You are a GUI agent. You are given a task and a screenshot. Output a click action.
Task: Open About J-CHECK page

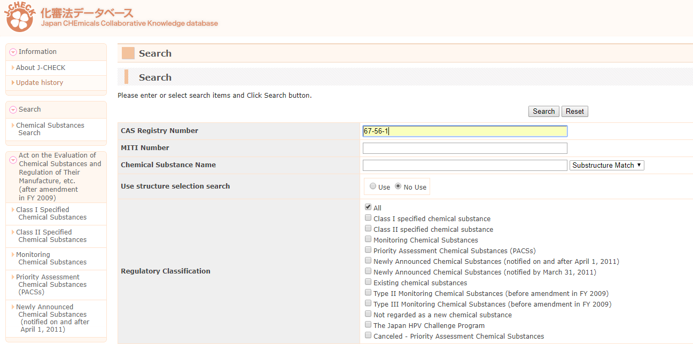click(x=41, y=68)
